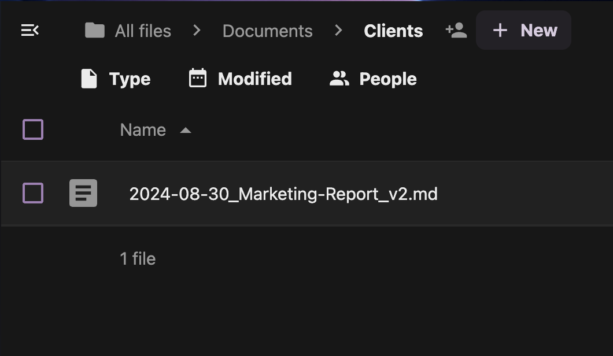Go to All files breadcrumb
This screenshot has height=356, width=613.
[x=143, y=31]
